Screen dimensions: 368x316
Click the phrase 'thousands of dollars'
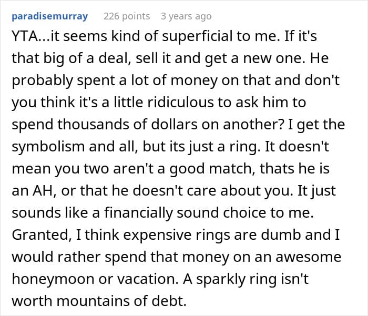tap(127, 125)
